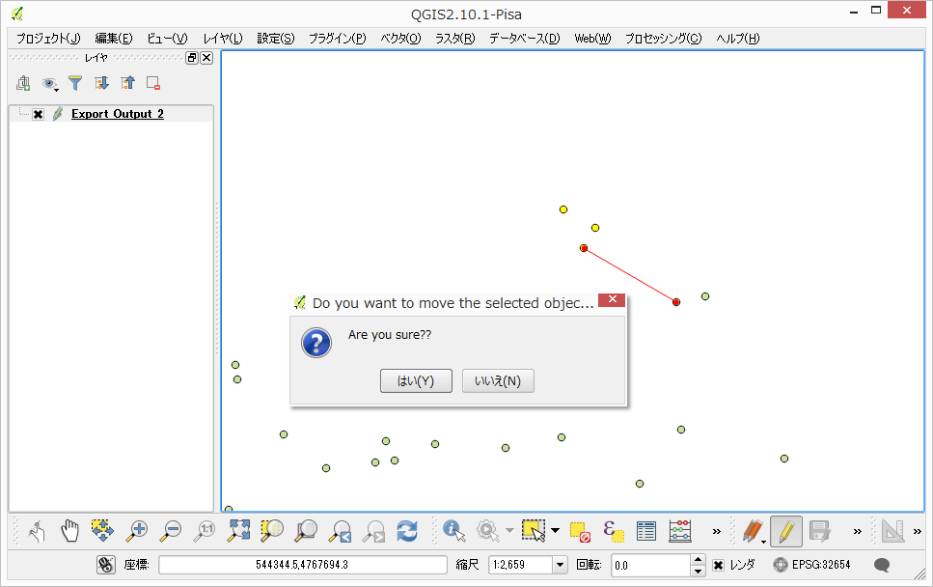Open the ベクタ(O) menu

(400, 38)
